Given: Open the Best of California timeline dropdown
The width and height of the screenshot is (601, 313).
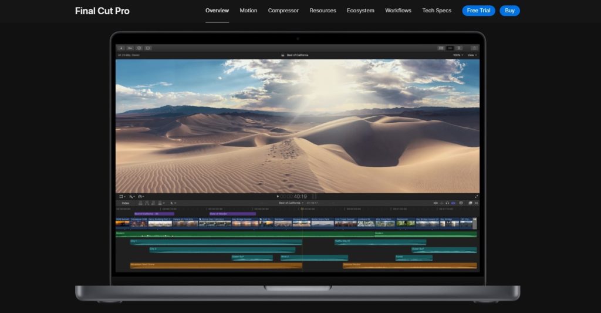Looking at the screenshot, I should pyautogui.click(x=291, y=203).
